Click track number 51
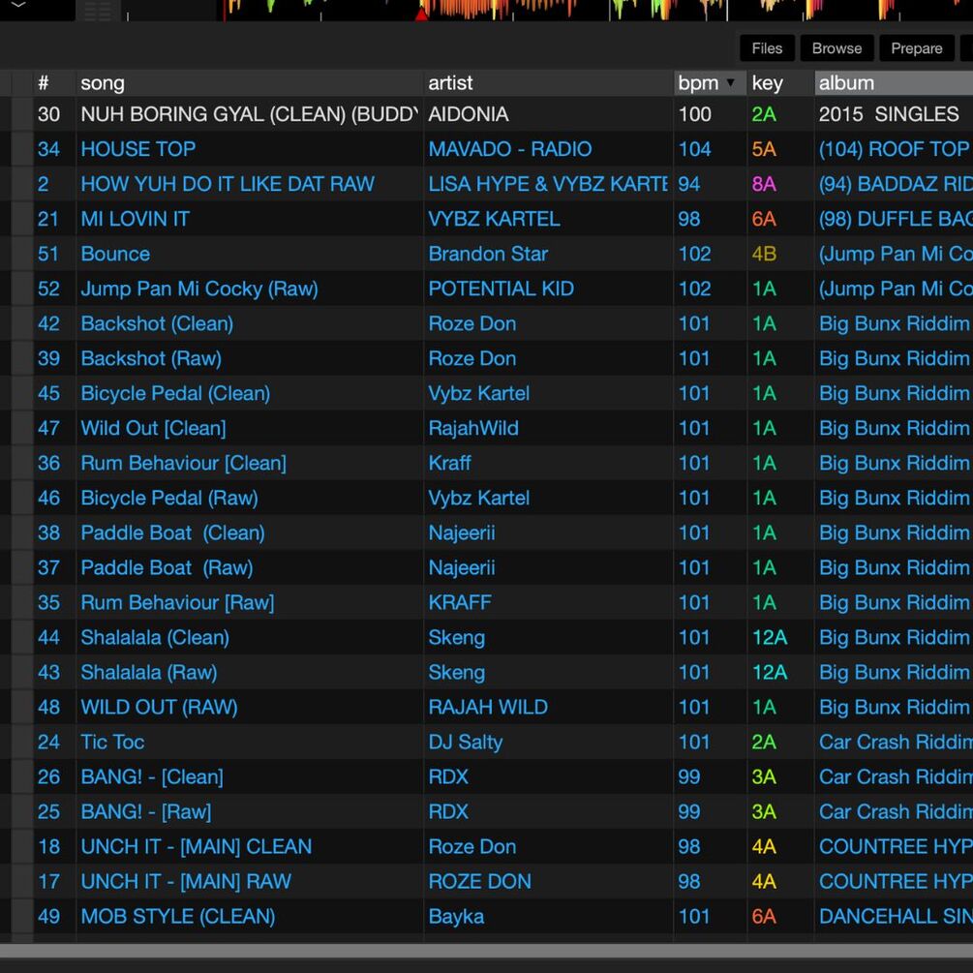The image size is (973, 973). (48, 254)
